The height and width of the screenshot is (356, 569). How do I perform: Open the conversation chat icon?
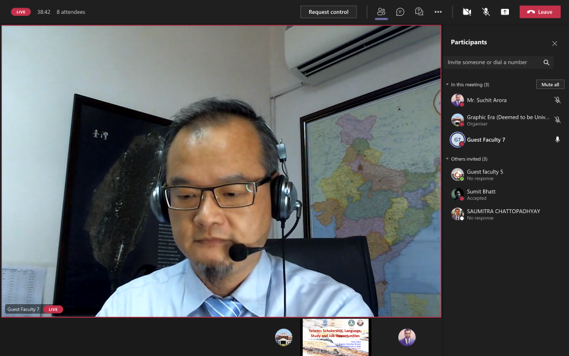tap(400, 12)
